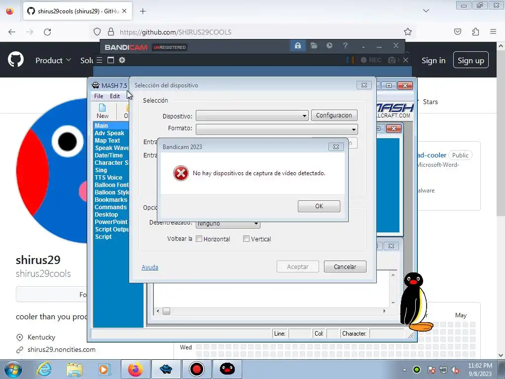Screen dimensions: 505x379
Task: Select Bookmarks in MASH sidebar
Action: coord(111,200)
